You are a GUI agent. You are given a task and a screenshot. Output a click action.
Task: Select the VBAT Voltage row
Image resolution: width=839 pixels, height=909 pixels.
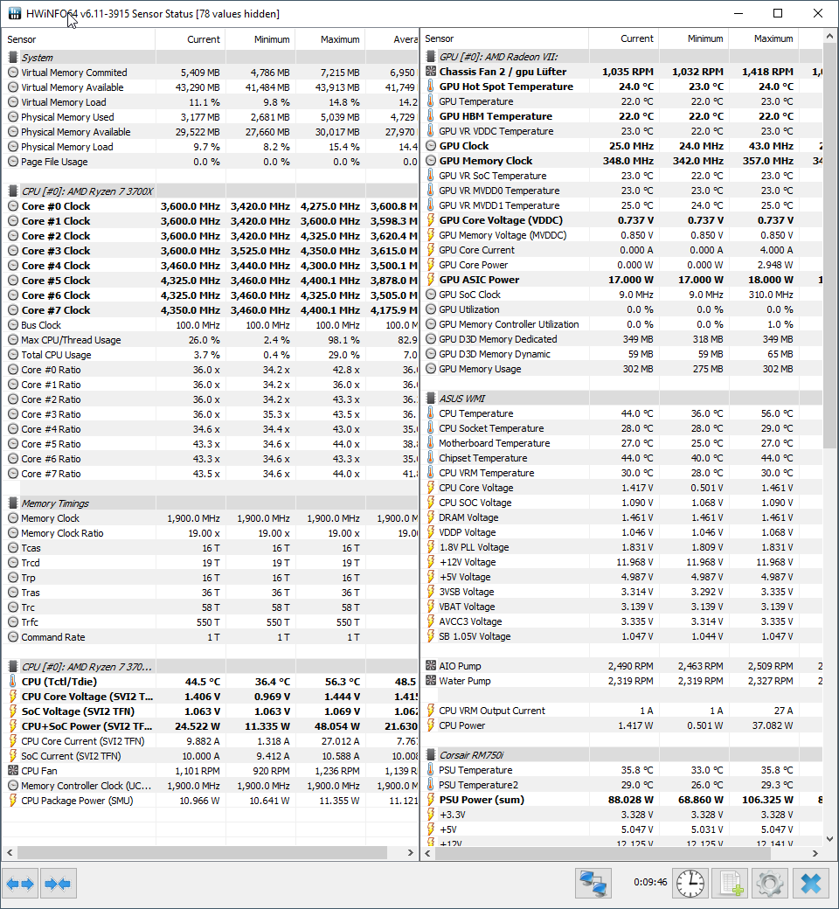[x=621, y=607]
